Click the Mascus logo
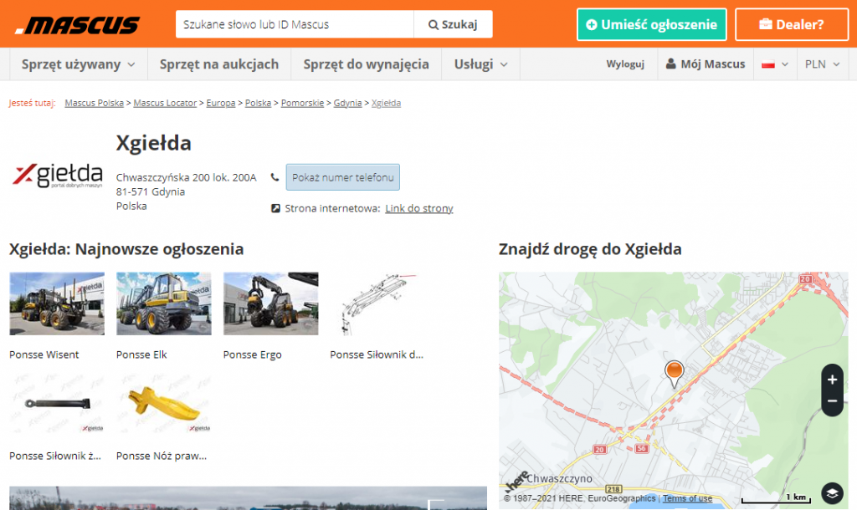 point(78,25)
